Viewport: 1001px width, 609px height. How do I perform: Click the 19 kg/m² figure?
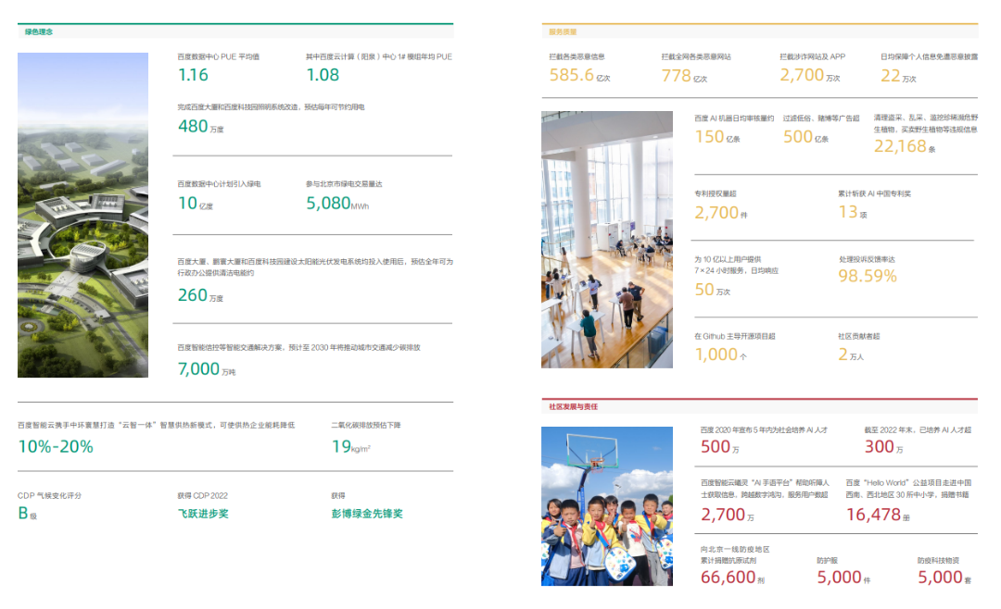click(350, 446)
